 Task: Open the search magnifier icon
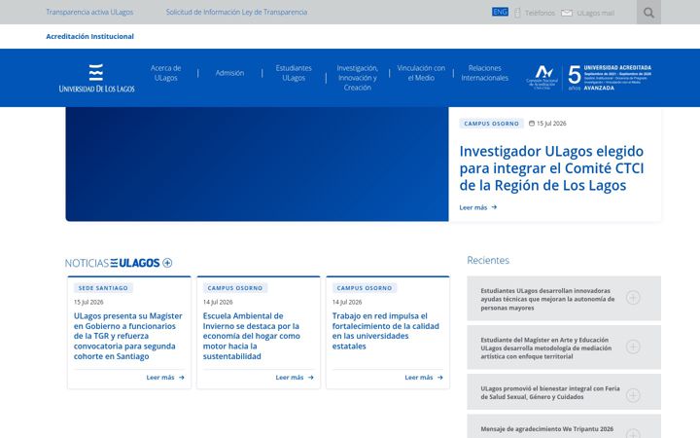pos(648,13)
